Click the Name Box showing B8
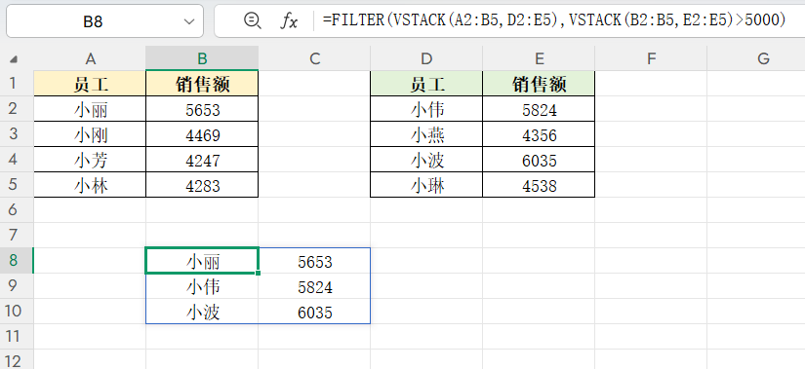The height and width of the screenshot is (369, 805). point(104,21)
